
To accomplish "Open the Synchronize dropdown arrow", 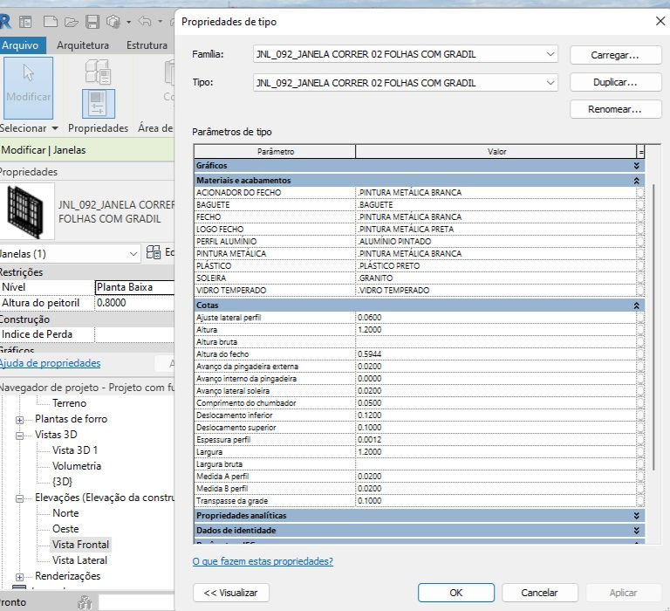I will [128, 22].
